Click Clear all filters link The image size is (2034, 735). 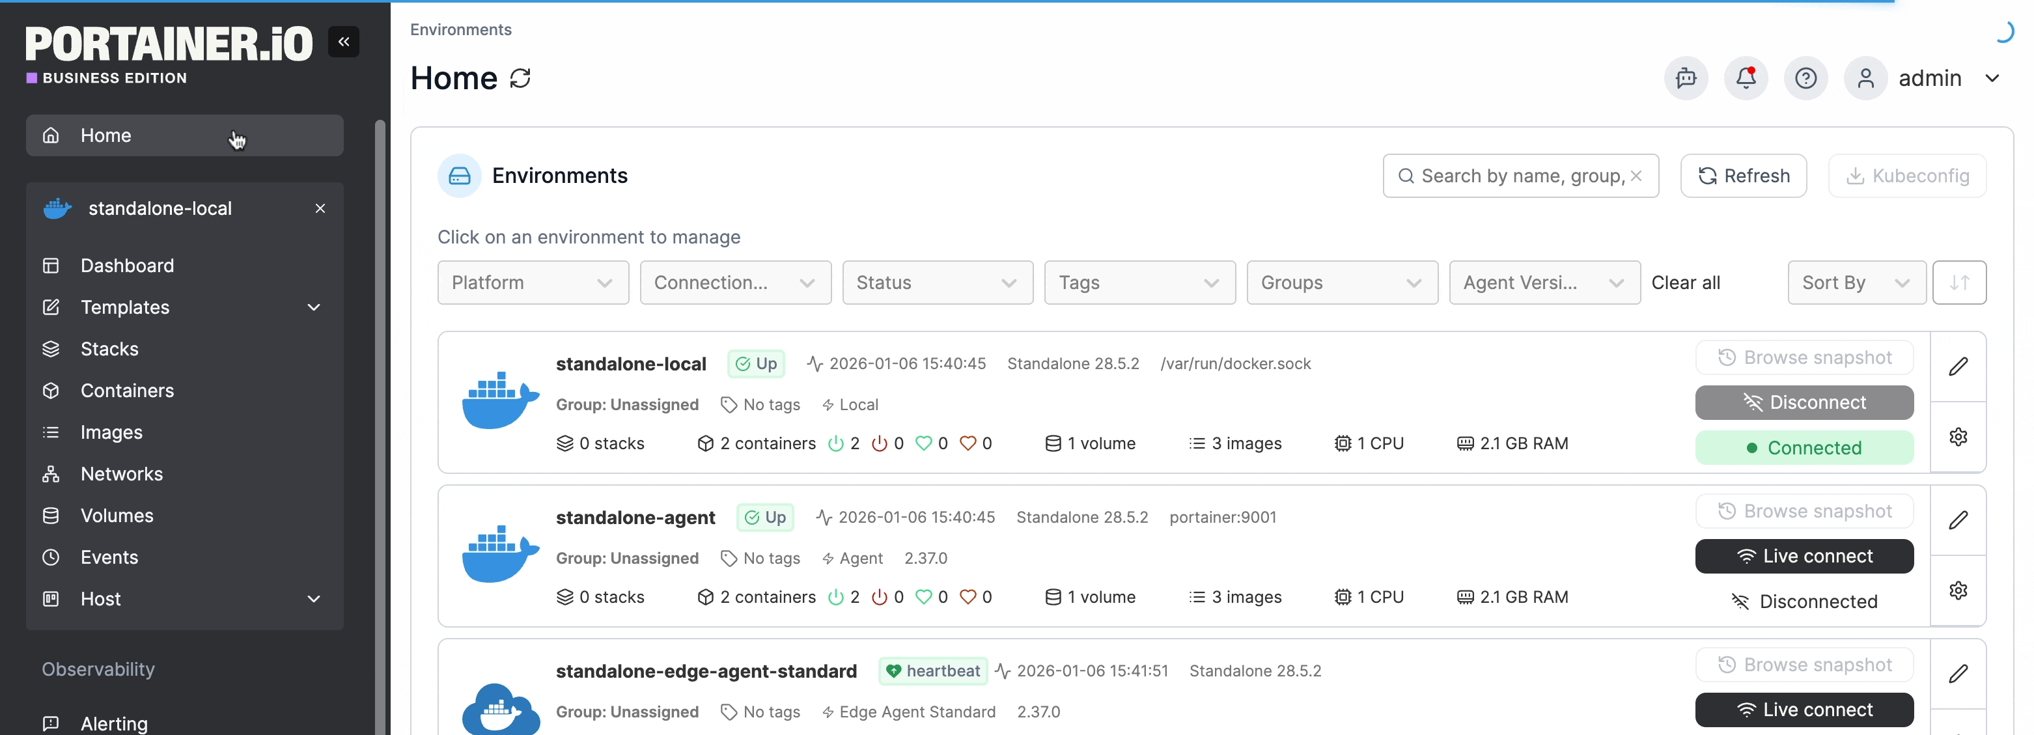1685,283
